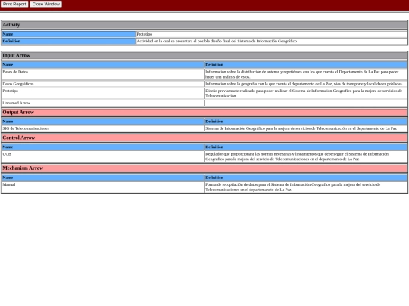This screenshot has width=409, height=306.
Task: Click the Definition label in Activity table
Action: 69,41
